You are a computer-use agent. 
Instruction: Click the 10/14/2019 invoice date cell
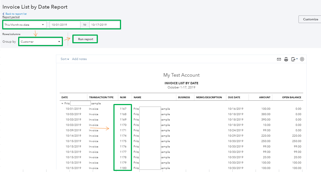click(73, 136)
